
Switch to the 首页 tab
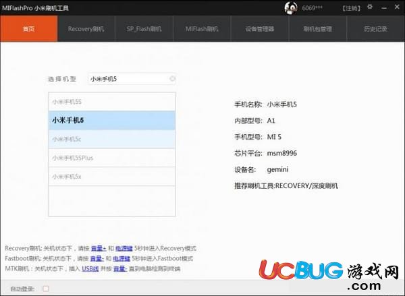[28, 28]
